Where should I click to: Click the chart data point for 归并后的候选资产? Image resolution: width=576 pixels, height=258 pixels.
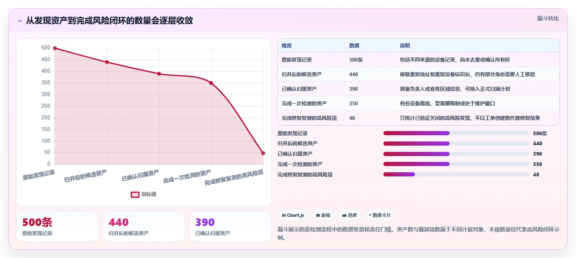coord(107,62)
